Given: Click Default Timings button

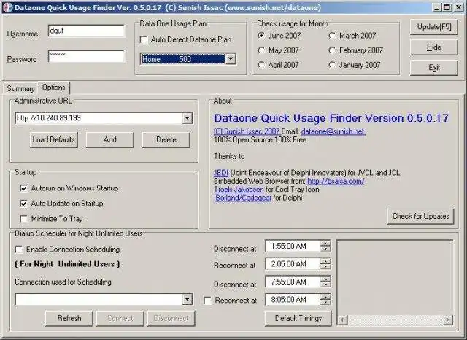Looking at the screenshot, I should pyautogui.click(x=298, y=319).
